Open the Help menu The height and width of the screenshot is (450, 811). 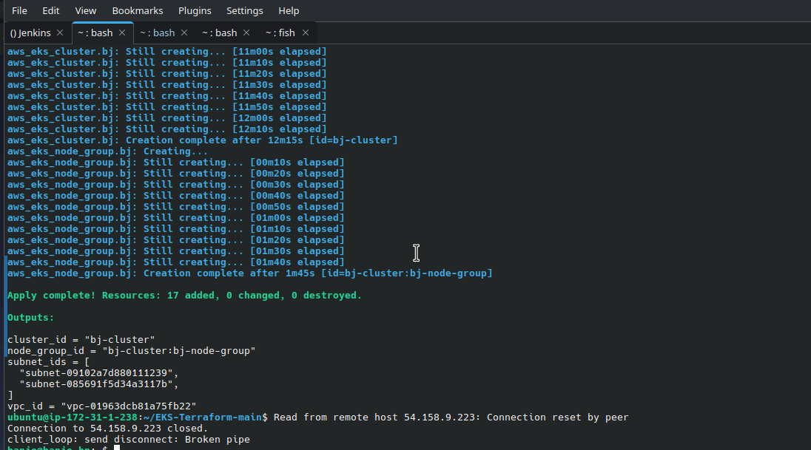click(289, 10)
